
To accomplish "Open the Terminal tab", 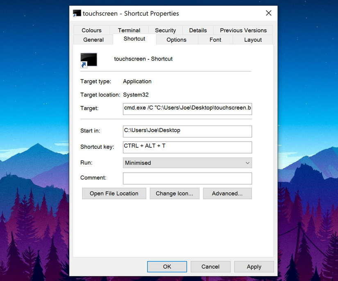I will 129,30.
